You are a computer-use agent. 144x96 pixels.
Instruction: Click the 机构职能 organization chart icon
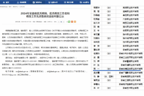tap(18, 2)
